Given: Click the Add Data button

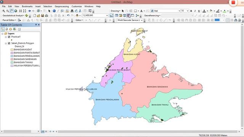Looking at the screenshot, I should [77, 16].
